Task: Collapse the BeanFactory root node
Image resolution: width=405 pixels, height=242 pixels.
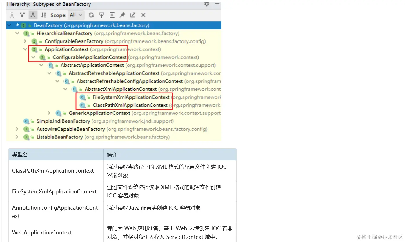Action: (10, 25)
